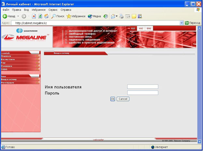Open the Справка menu

pyautogui.click(x=66, y=10)
